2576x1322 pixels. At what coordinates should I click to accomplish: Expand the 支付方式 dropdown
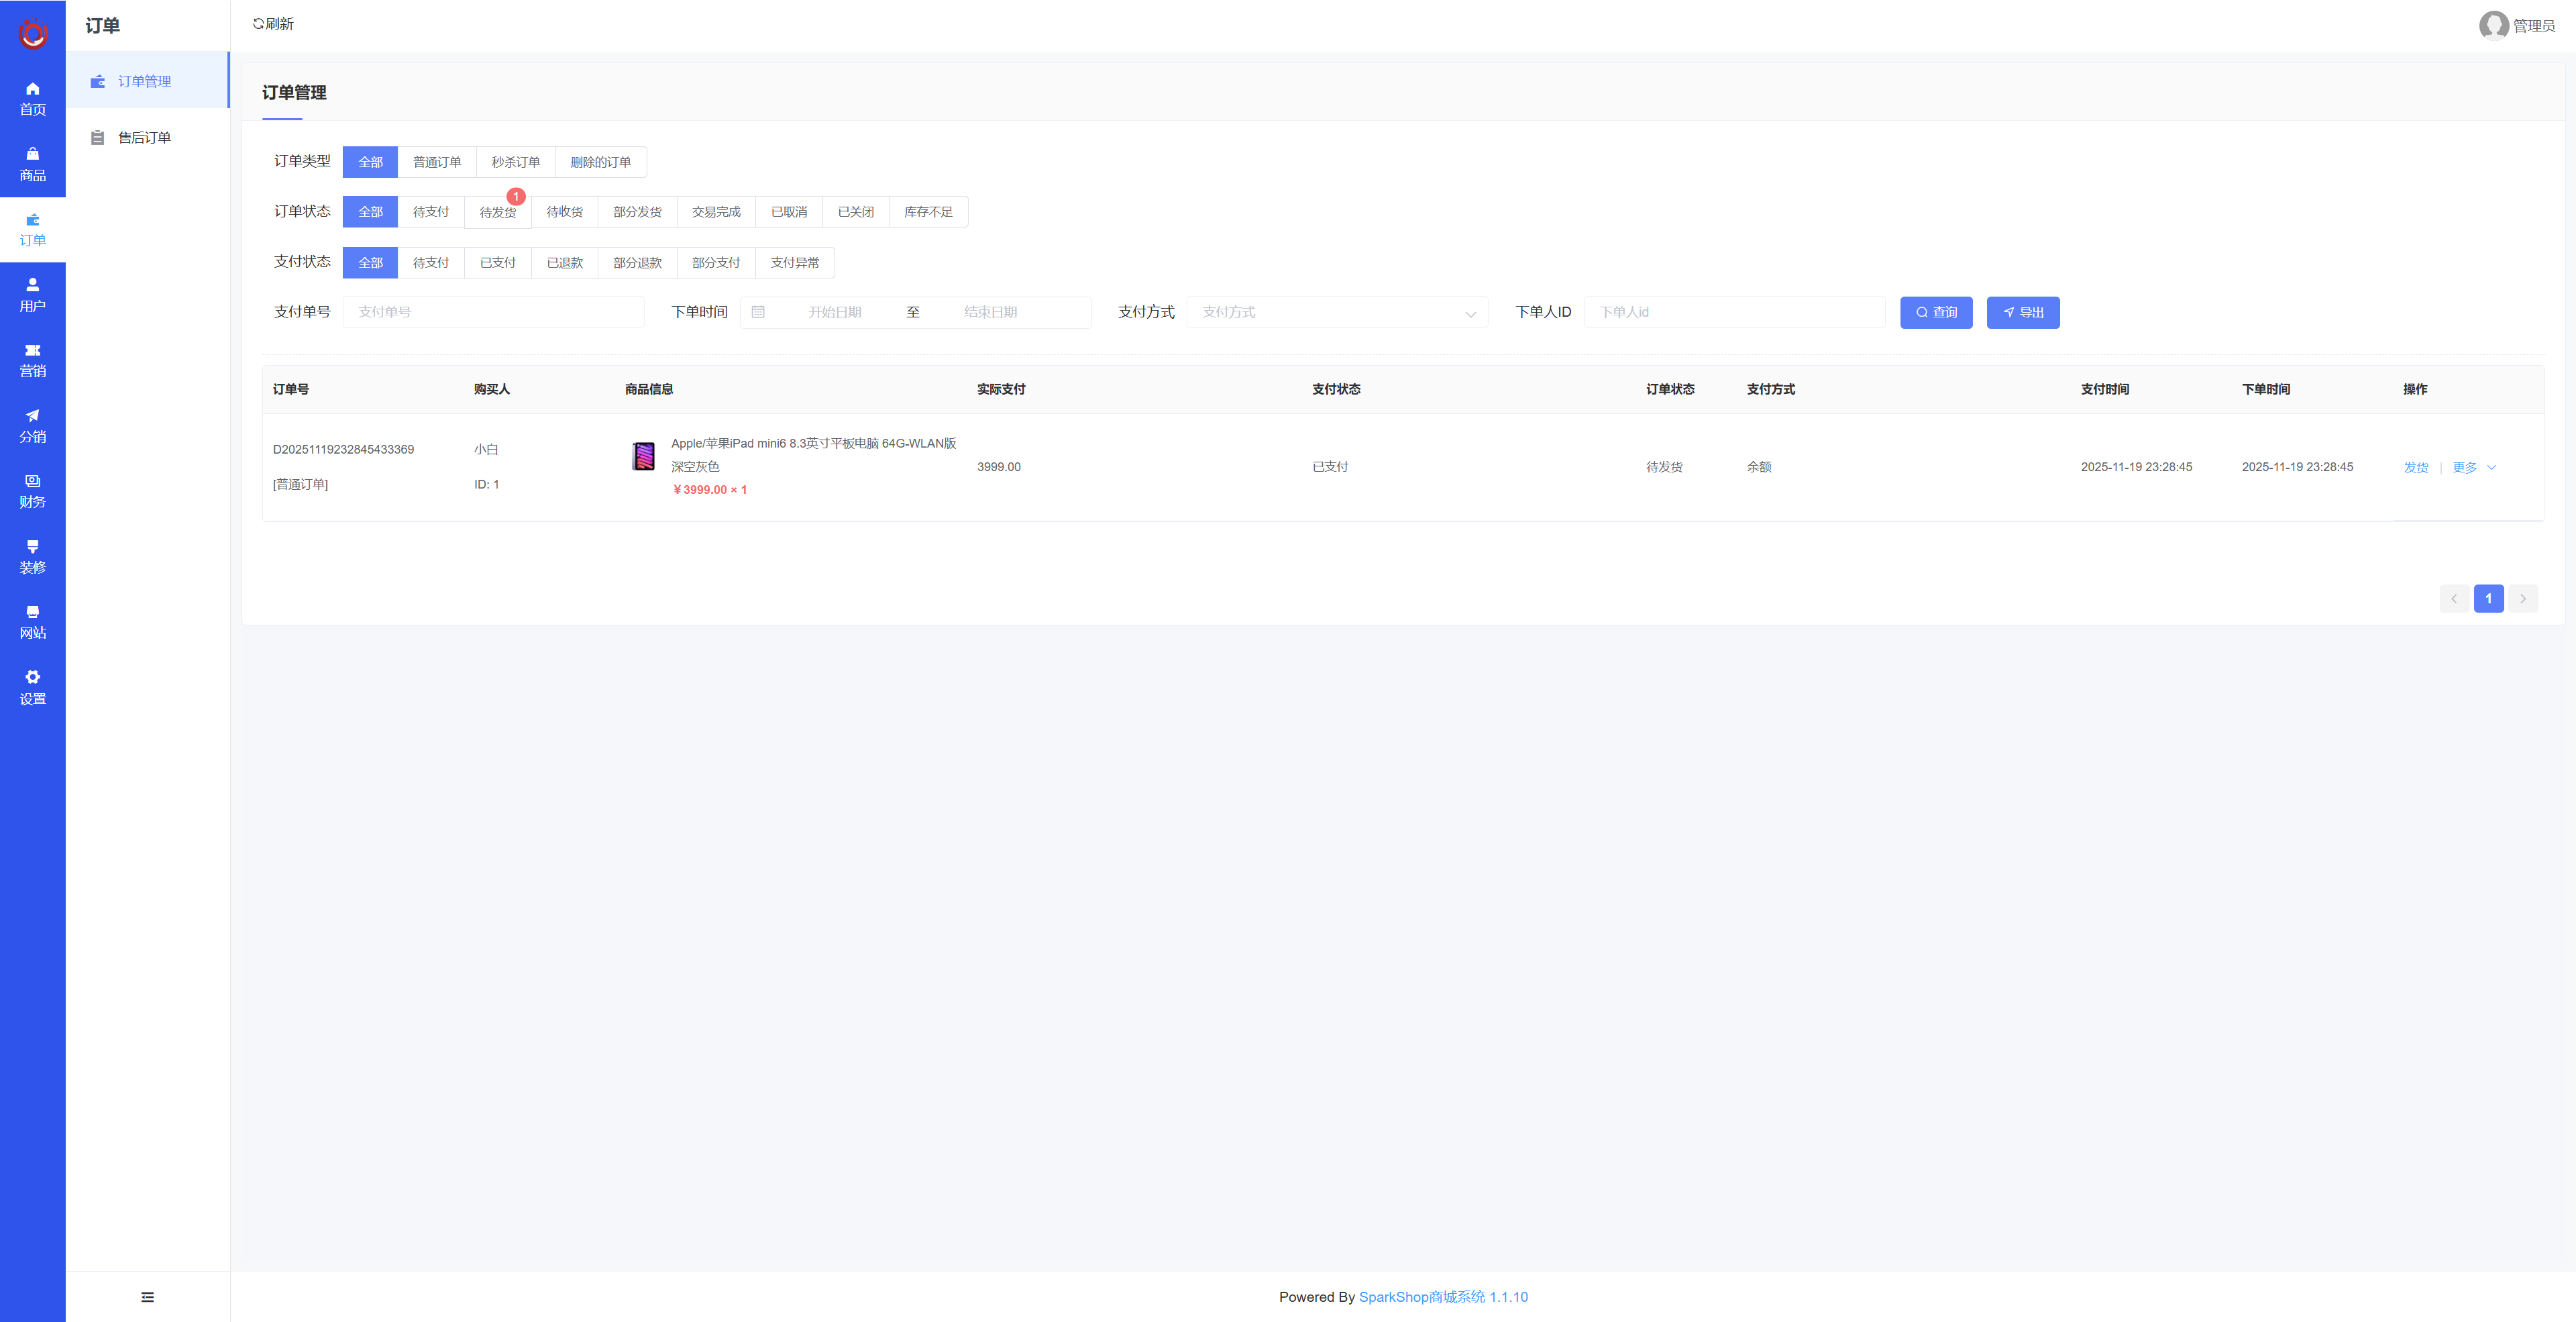click(x=1336, y=312)
